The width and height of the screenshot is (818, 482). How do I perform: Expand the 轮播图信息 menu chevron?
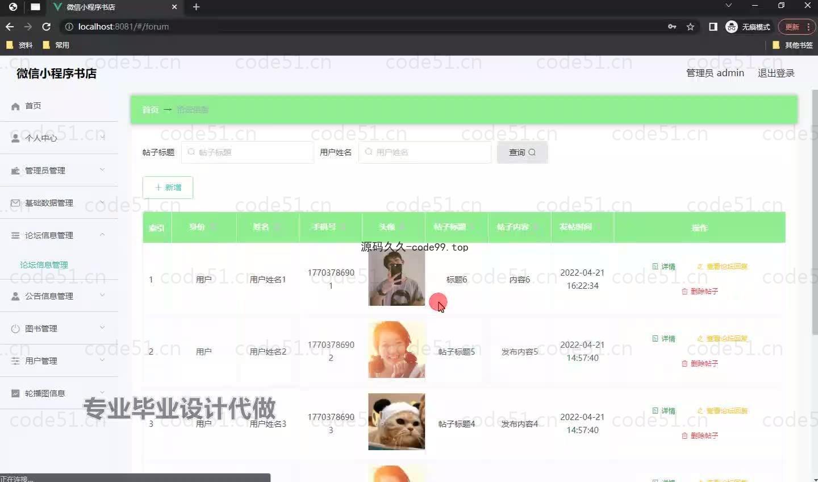[102, 393]
